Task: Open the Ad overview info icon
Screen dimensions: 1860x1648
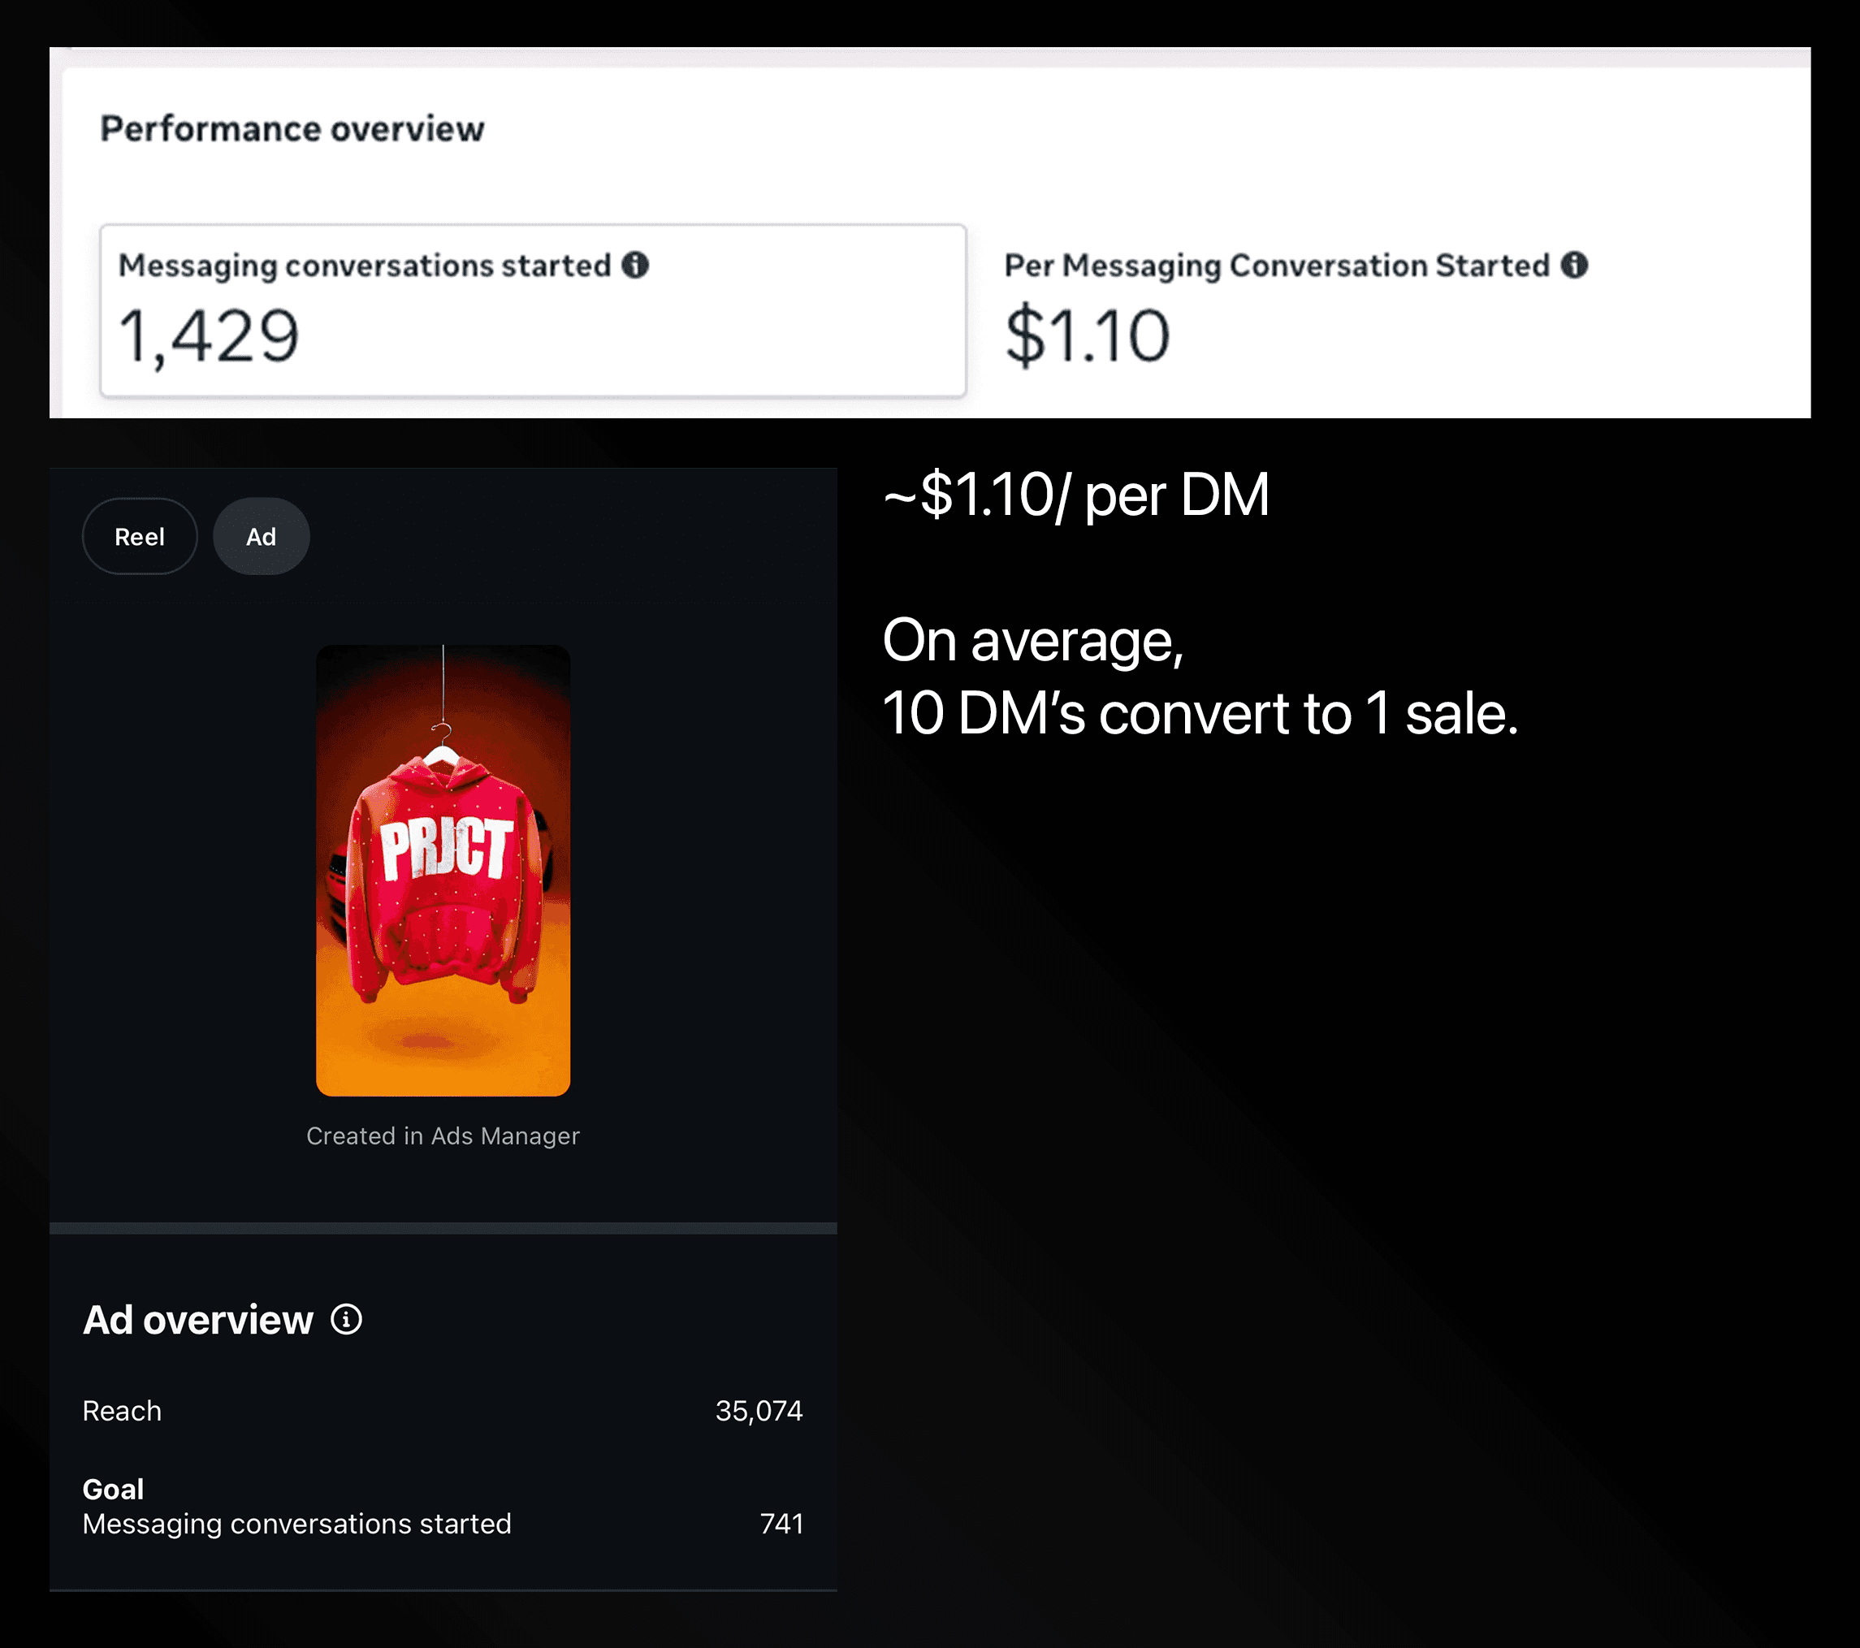Action: click(x=346, y=1320)
